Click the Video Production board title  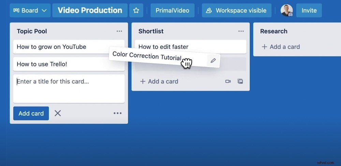pyautogui.click(x=90, y=11)
